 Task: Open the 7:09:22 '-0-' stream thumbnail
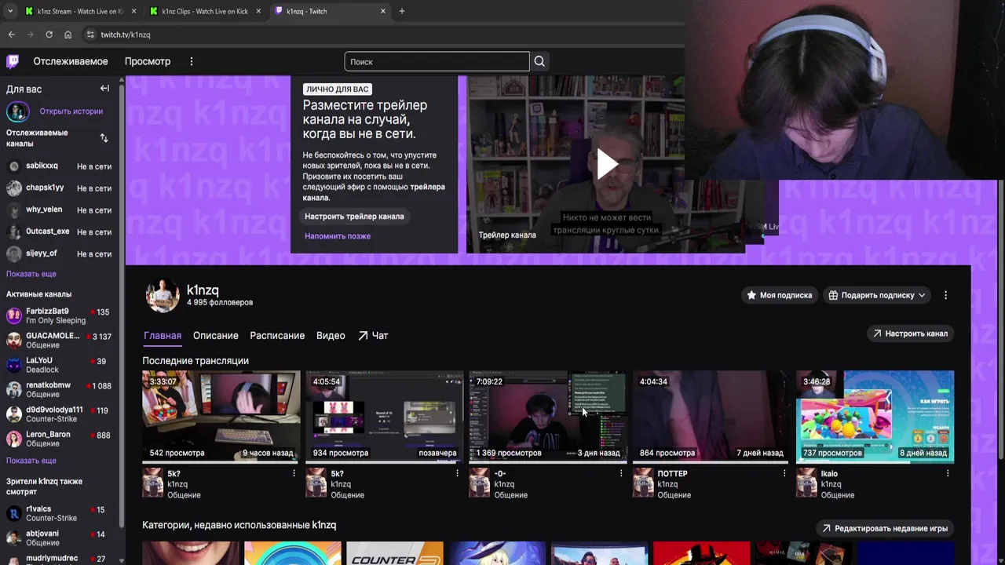pos(548,417)
